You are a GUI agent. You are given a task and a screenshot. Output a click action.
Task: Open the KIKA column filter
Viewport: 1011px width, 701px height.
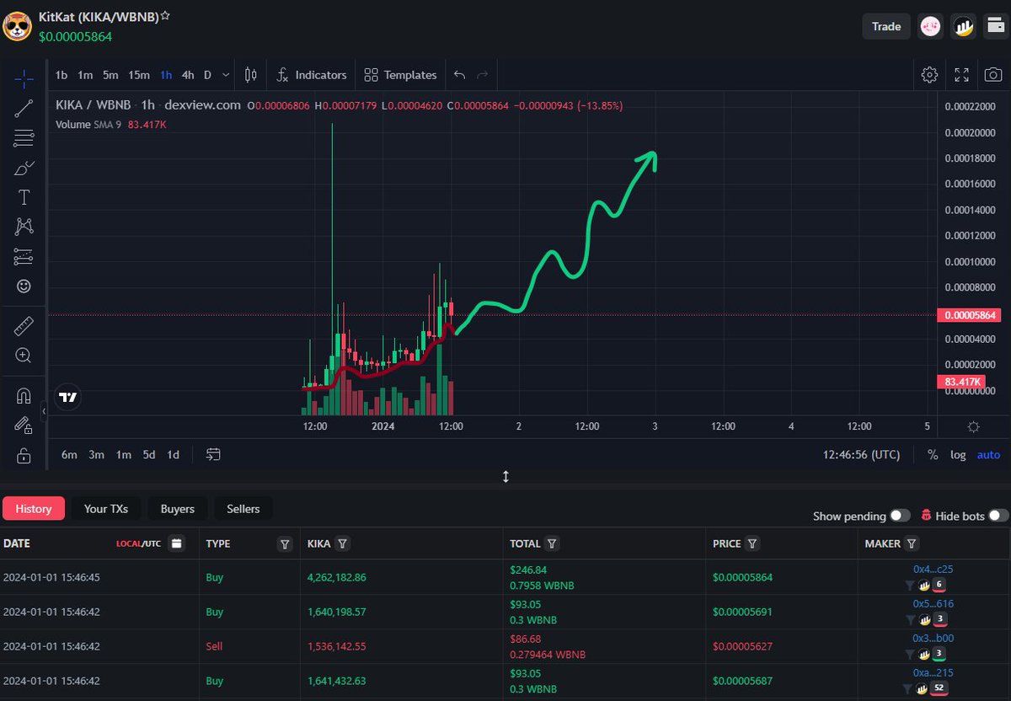coord(344,544)
